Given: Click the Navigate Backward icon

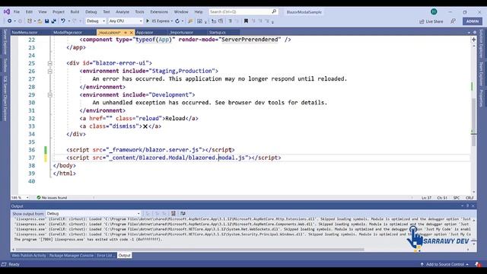Looking at the screenshot, I should (10, 21).
